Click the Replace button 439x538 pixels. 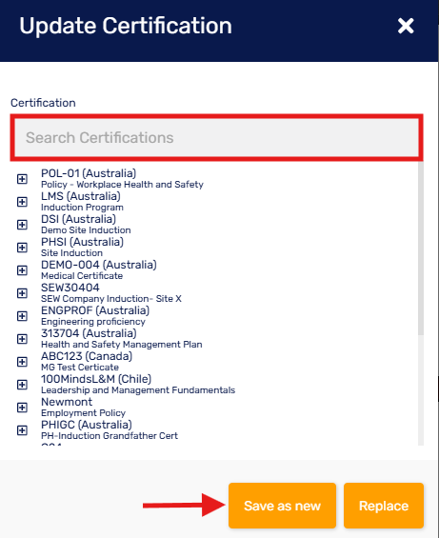click(384, 506)
